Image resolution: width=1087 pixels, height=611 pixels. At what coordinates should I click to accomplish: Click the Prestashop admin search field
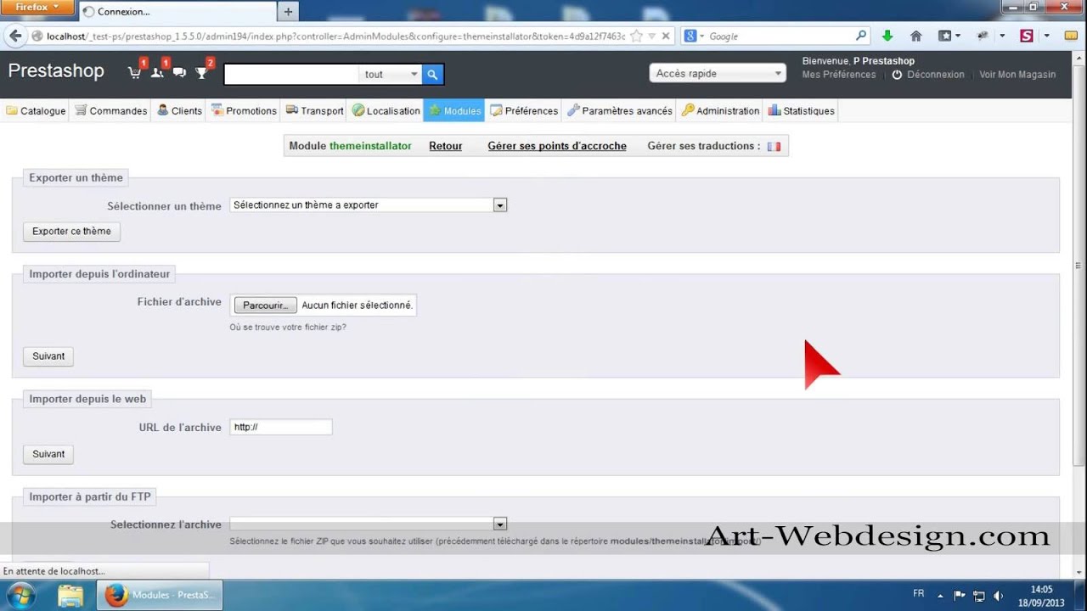(291, 75)
